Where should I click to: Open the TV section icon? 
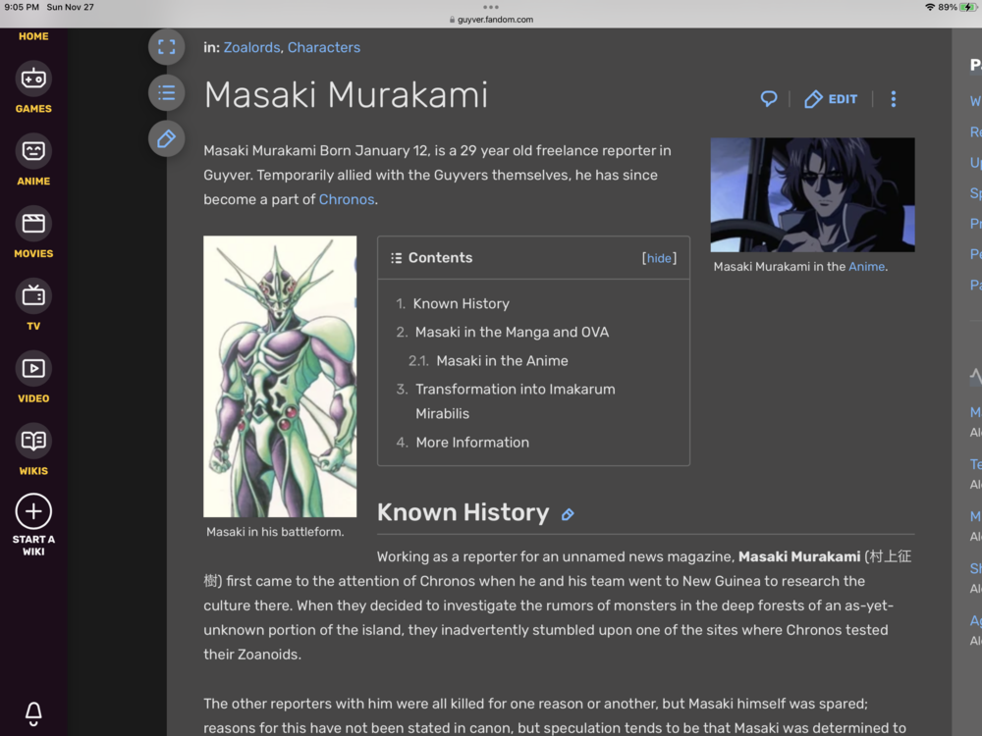pos(33,296)
